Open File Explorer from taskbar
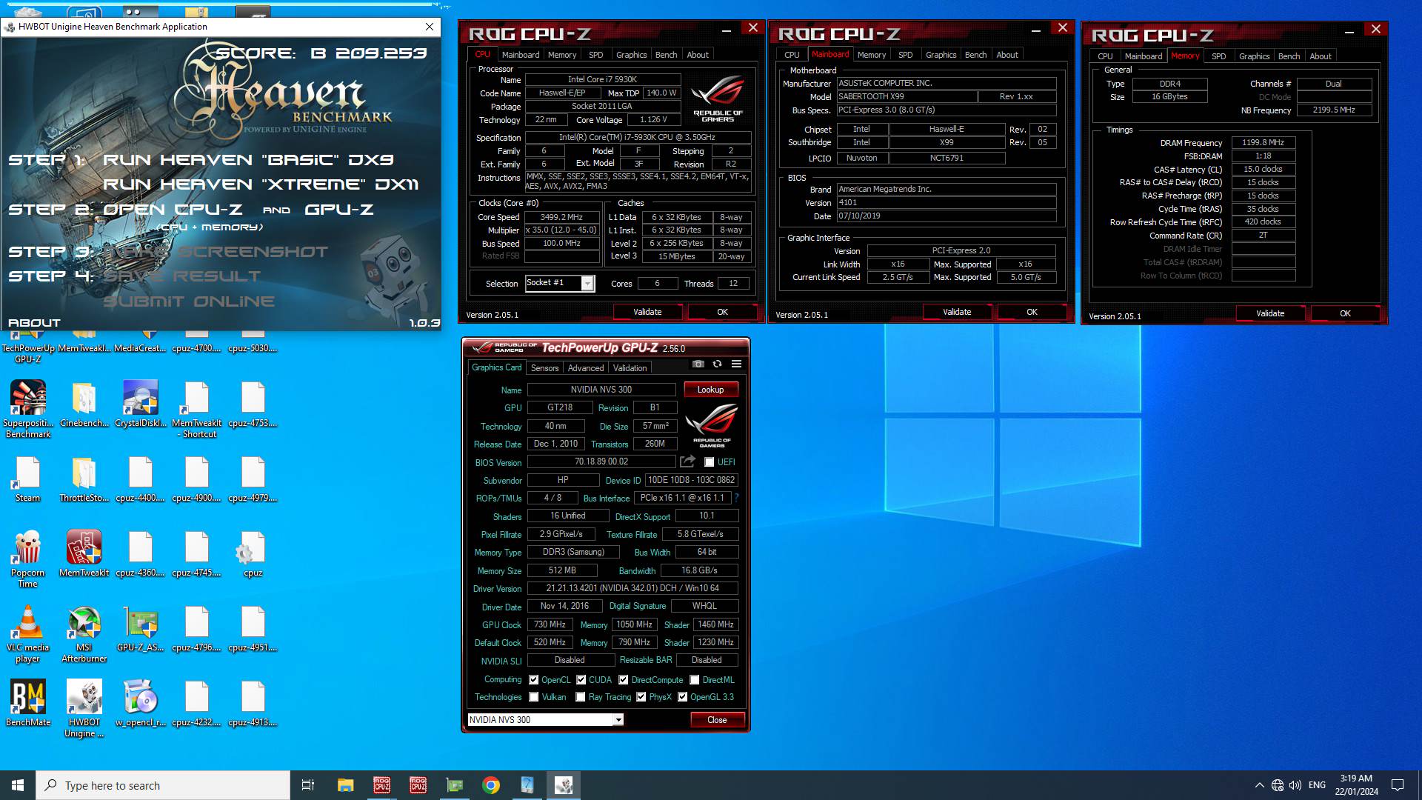 click(x=345, y=785)
